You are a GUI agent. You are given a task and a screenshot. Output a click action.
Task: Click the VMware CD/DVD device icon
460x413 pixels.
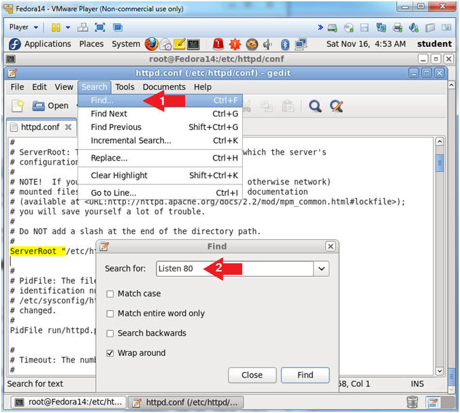[x=348, y=28]
